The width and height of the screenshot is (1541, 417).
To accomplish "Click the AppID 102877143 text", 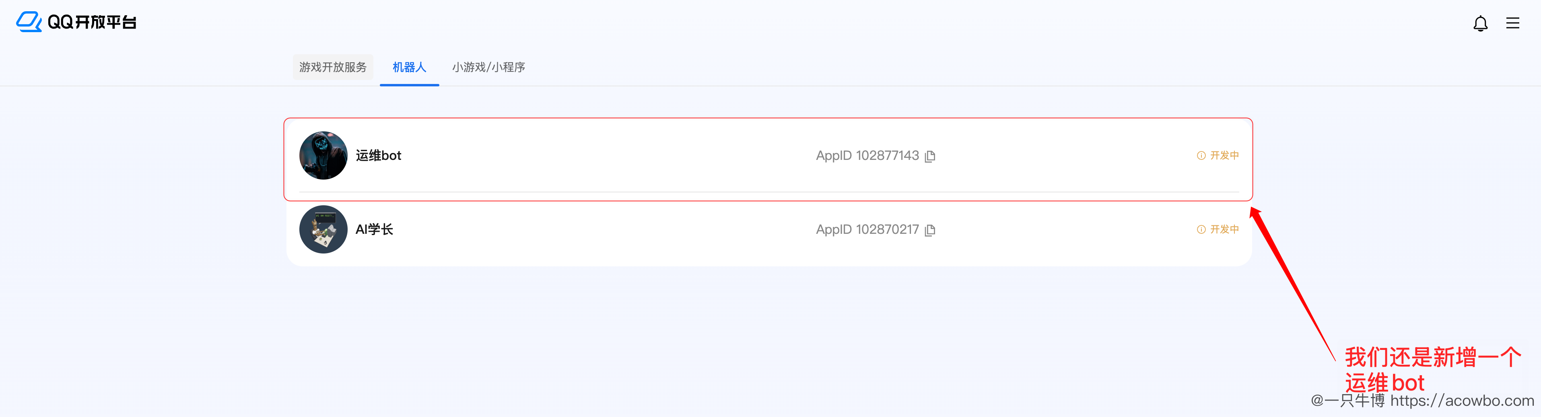I will tap(867, 155).
